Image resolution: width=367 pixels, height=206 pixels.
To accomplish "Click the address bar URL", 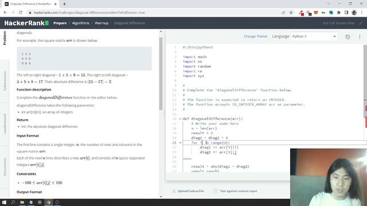I will (x=89, y=13).
